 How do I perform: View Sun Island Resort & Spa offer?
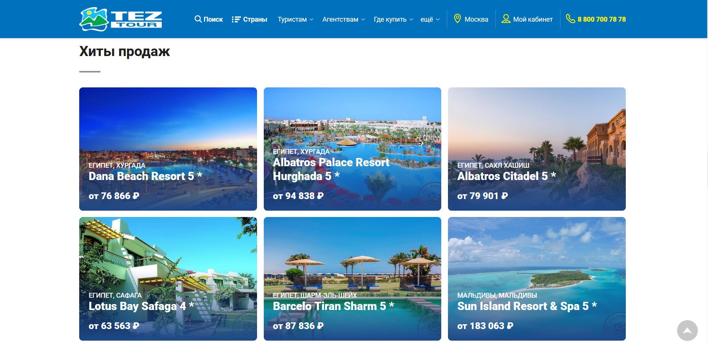[x=537, y=279]
